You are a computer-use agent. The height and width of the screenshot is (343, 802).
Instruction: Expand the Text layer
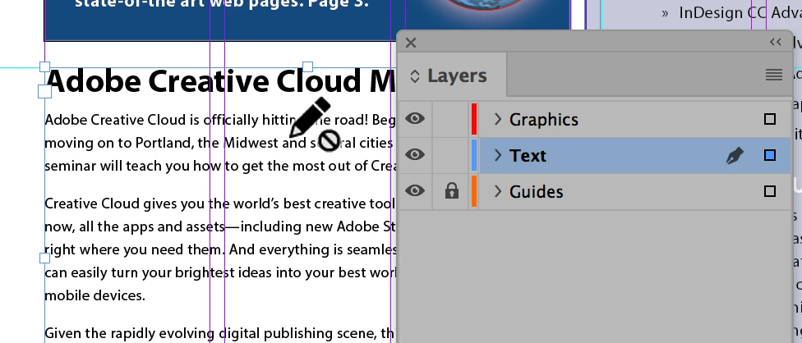pos(498,155)
